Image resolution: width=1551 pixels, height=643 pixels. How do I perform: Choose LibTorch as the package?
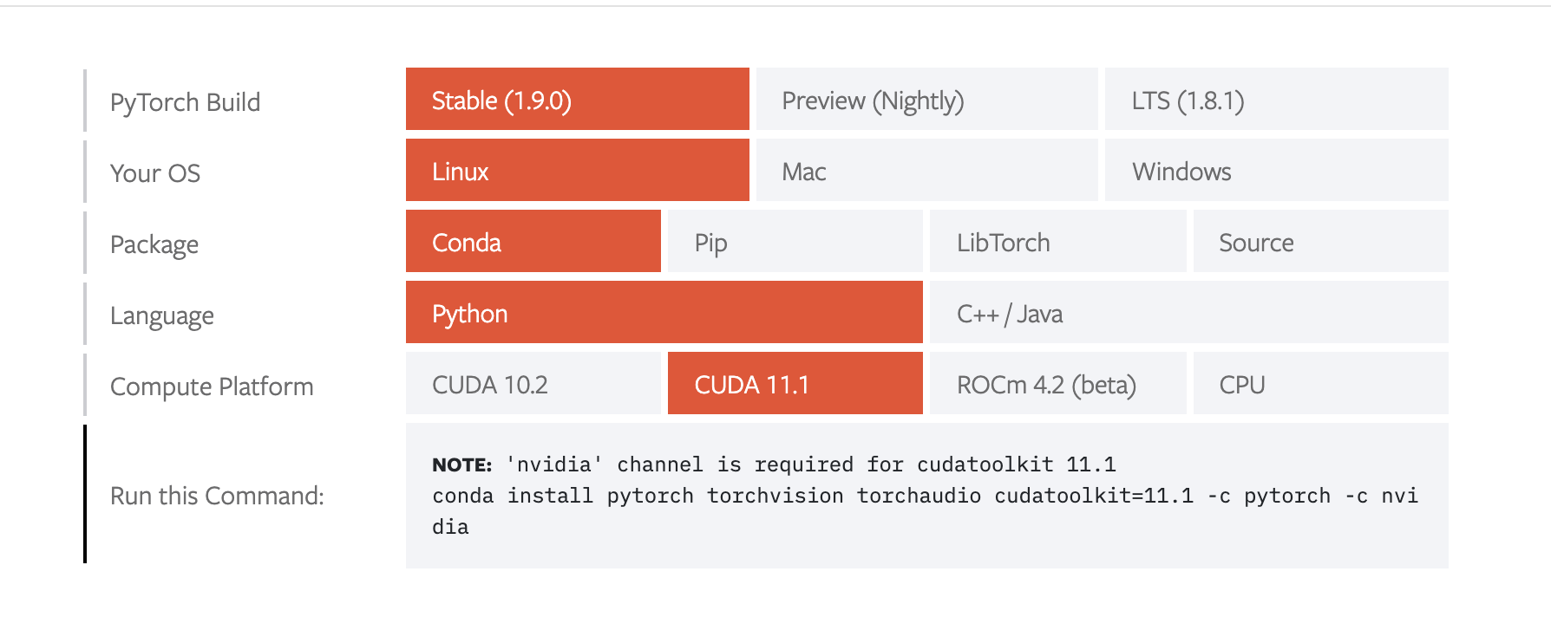point(1057,242)
